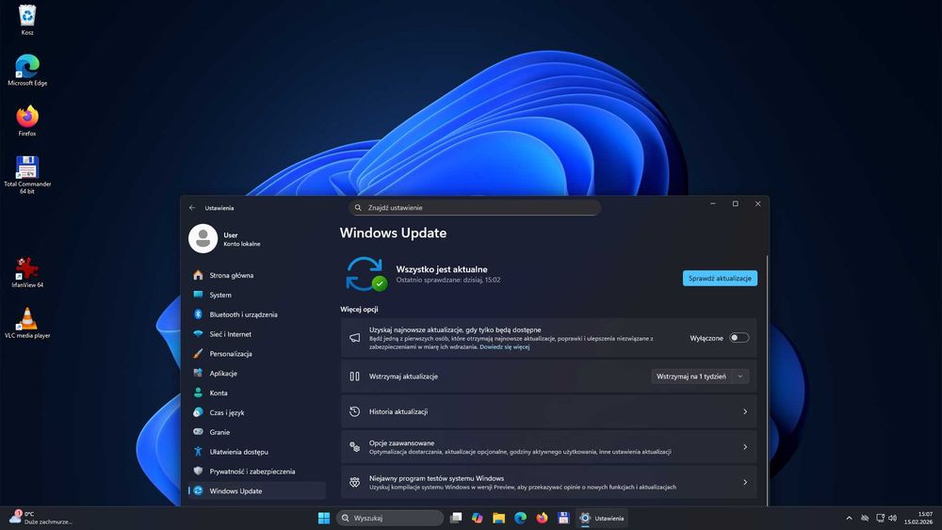Open Aplikacje category

257,374
